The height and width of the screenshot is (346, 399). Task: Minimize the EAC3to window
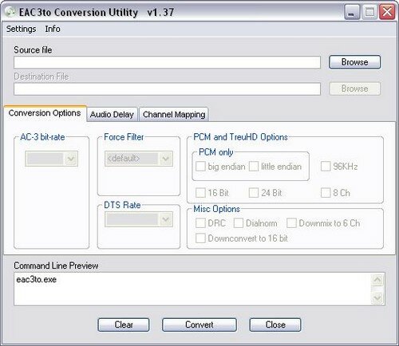tap(352, 12)
